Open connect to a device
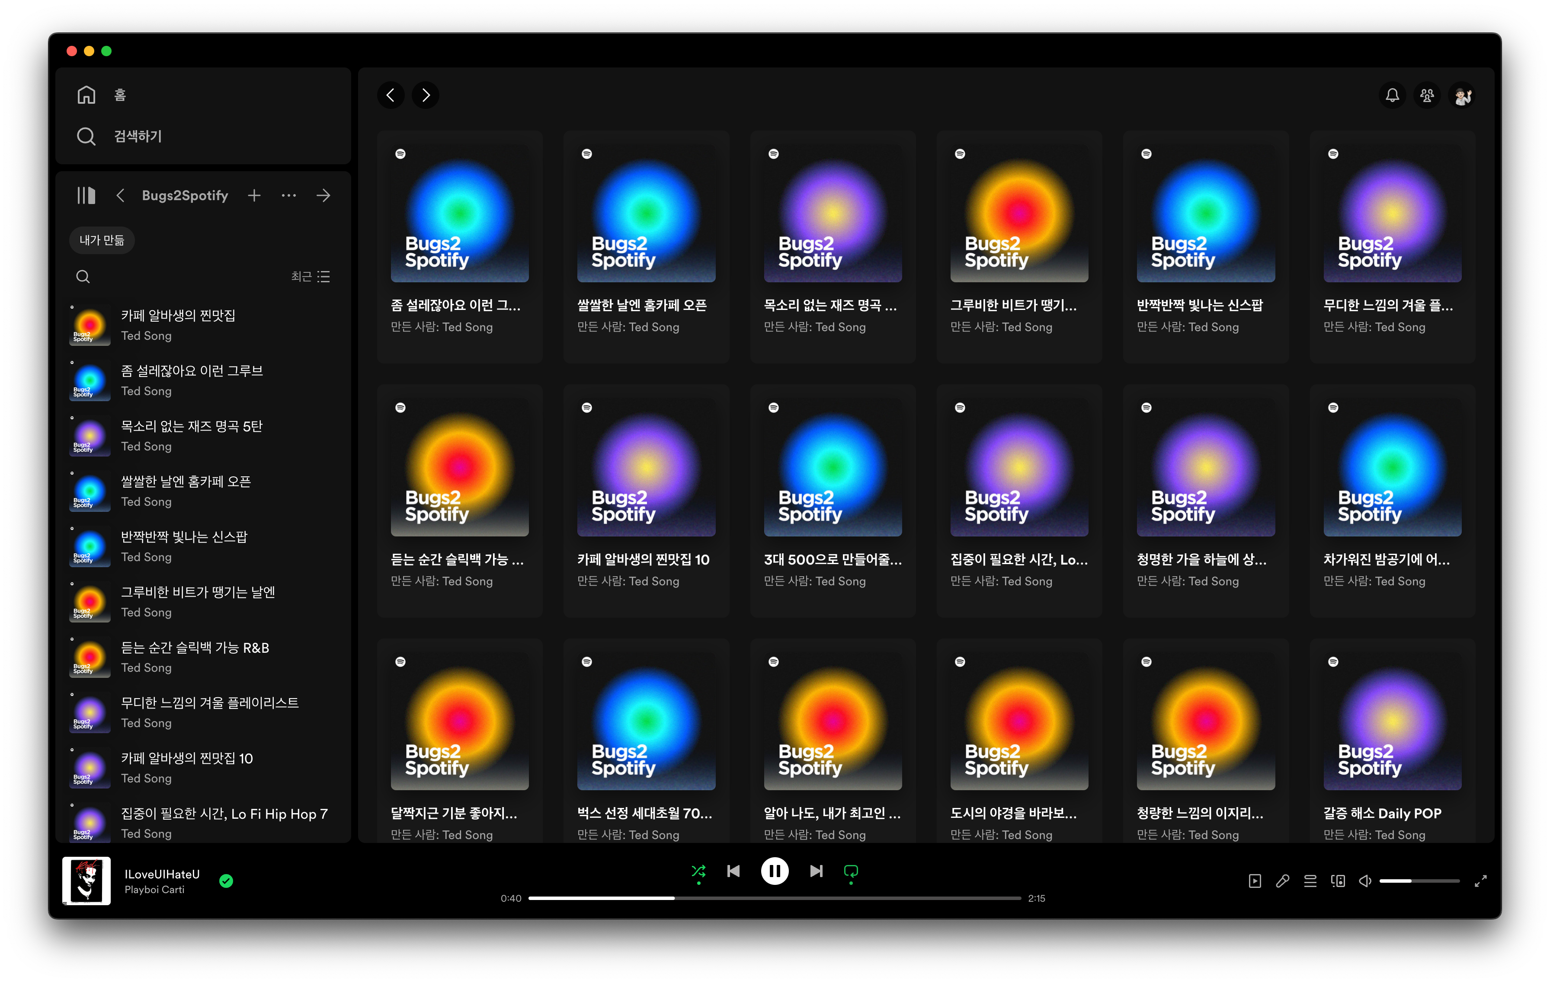This screenshot has width=1550, height=983. point(1338,881)
